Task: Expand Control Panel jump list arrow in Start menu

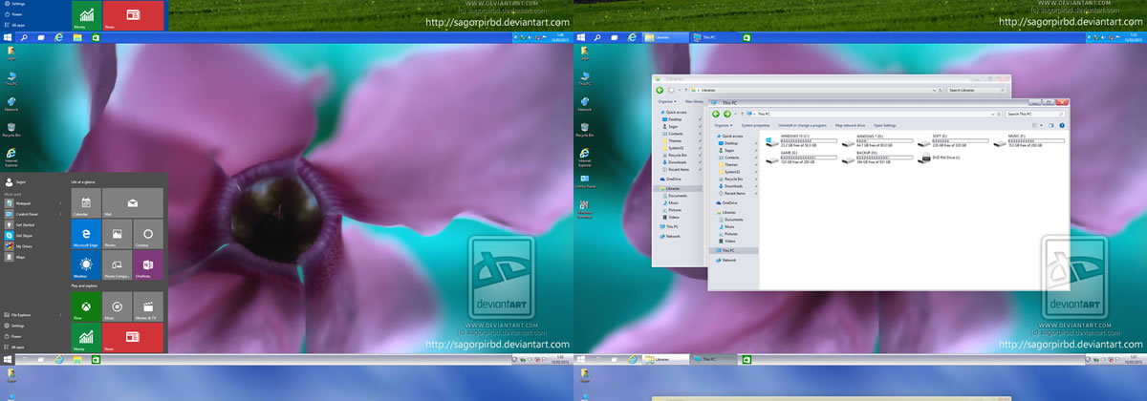Action: [61, 214]
